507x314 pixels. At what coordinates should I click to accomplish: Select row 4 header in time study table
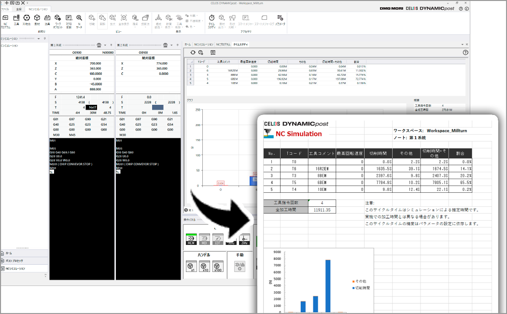click(x=190, y=79)
